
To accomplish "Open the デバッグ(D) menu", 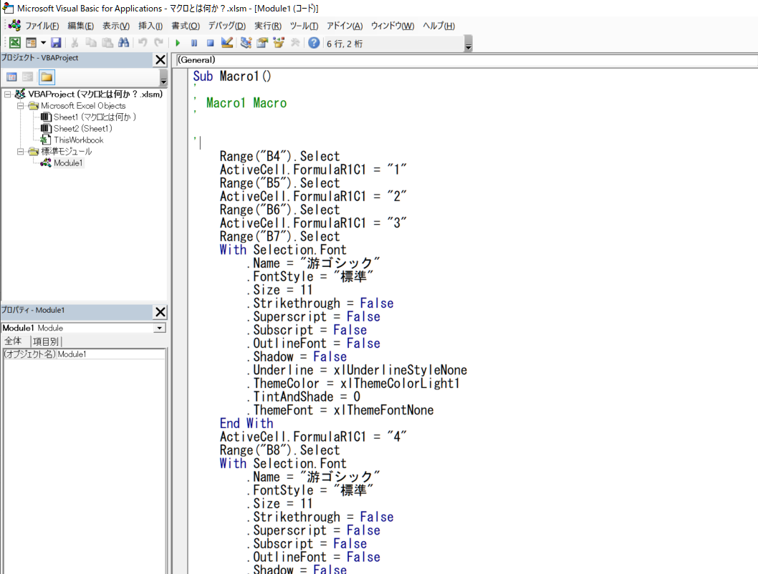I will pyautogui.click(x=226, y=26).
